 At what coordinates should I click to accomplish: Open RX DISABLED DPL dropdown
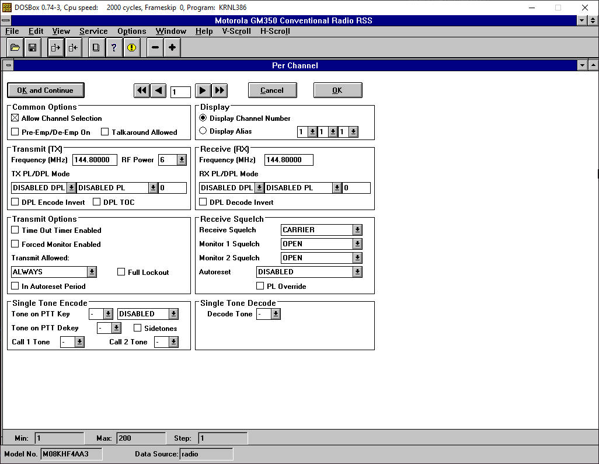[x=259, y=187]
